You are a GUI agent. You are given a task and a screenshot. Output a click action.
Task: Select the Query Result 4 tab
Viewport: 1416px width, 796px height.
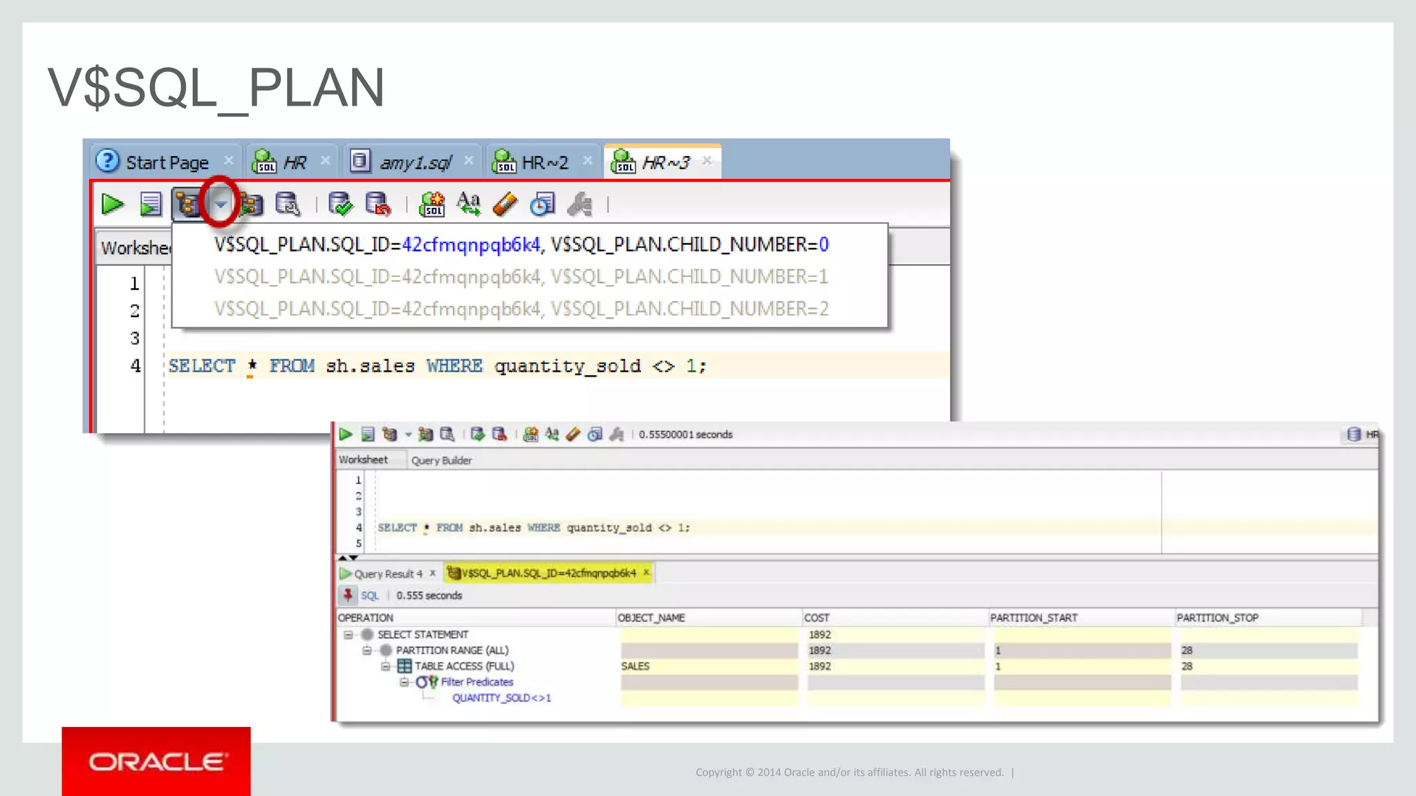pos(387,574)
